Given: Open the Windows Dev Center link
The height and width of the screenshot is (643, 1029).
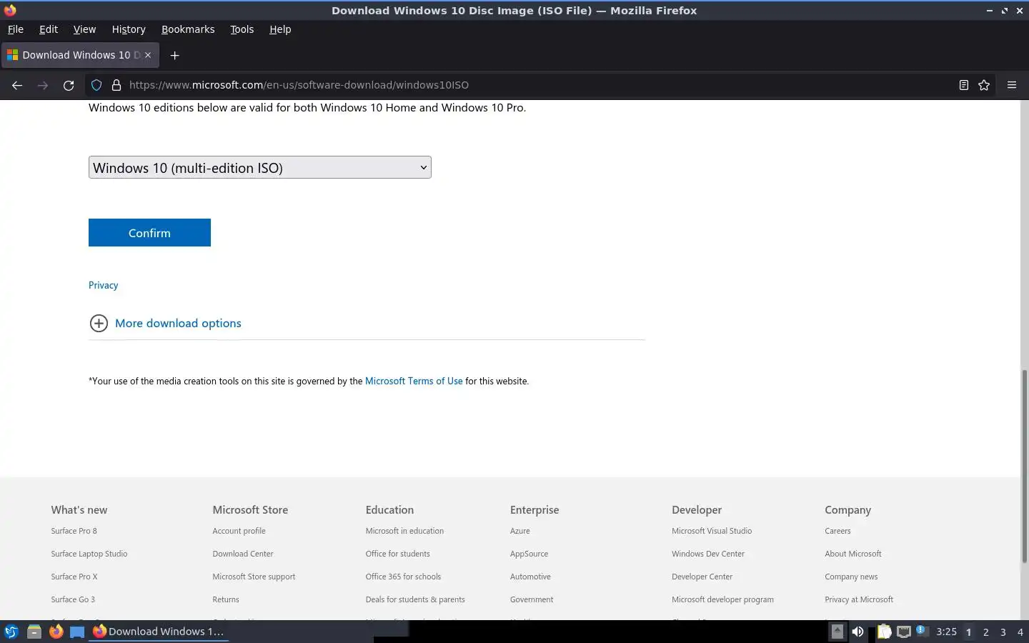Looking at the screenshot, I should 708,554.
